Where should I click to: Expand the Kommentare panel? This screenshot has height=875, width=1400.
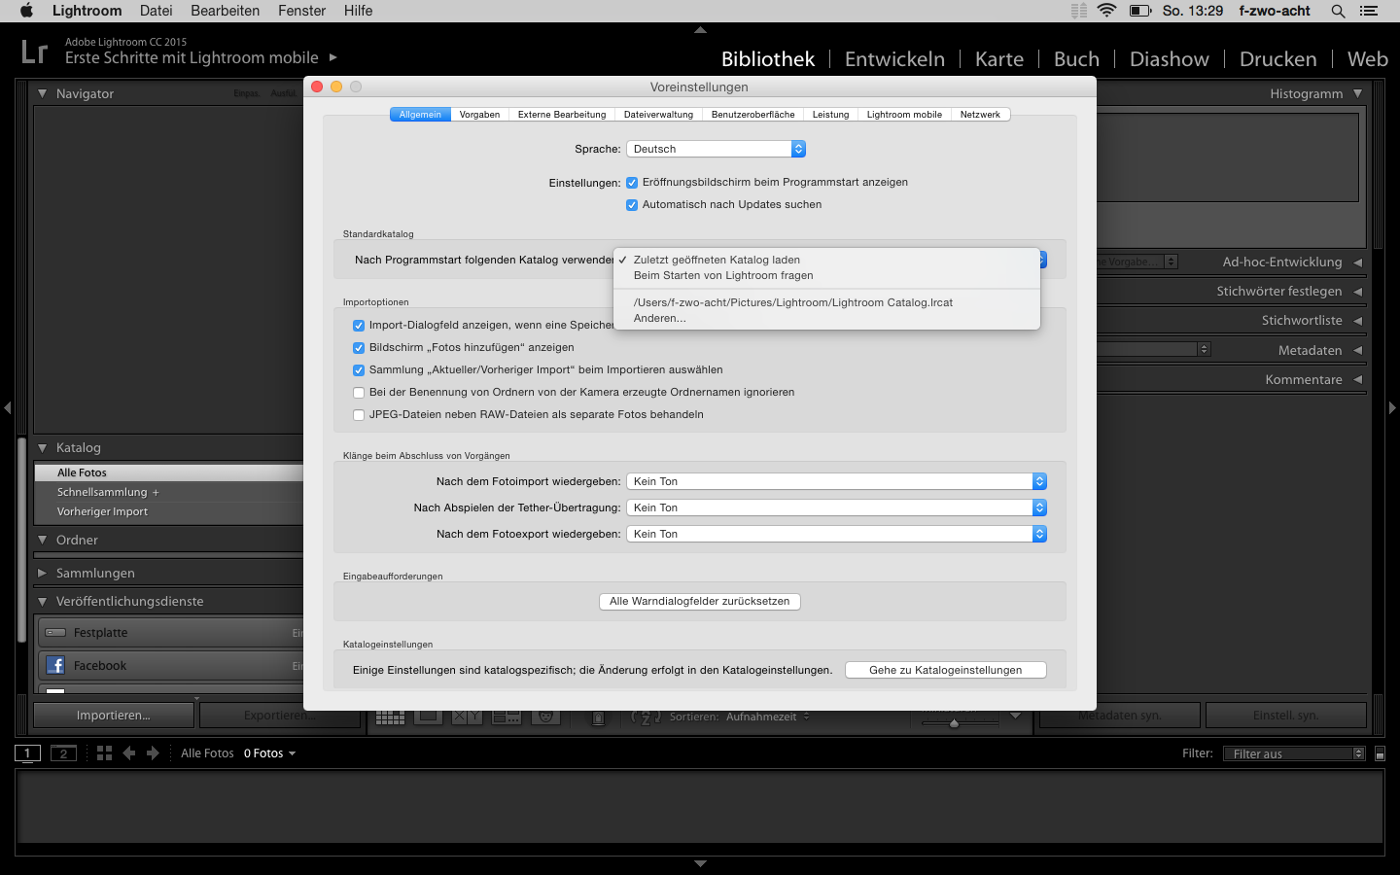(x=1357, y=380)
